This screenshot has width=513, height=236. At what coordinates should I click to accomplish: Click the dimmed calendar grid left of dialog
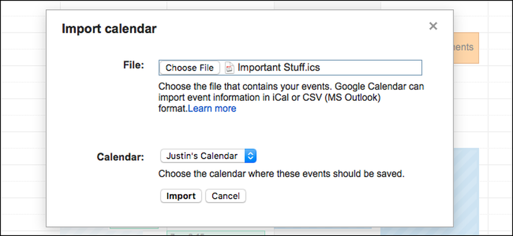pos(23,118)
